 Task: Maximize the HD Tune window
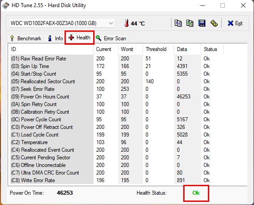click(223, 5)
